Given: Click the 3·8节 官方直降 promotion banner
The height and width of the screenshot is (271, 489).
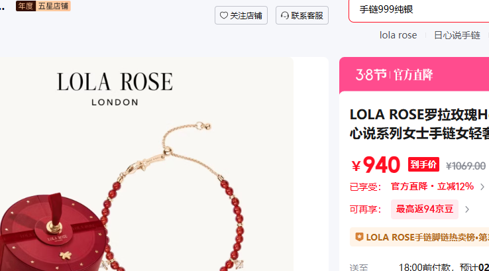Looking at the screenshot, I should coord(414,74).
